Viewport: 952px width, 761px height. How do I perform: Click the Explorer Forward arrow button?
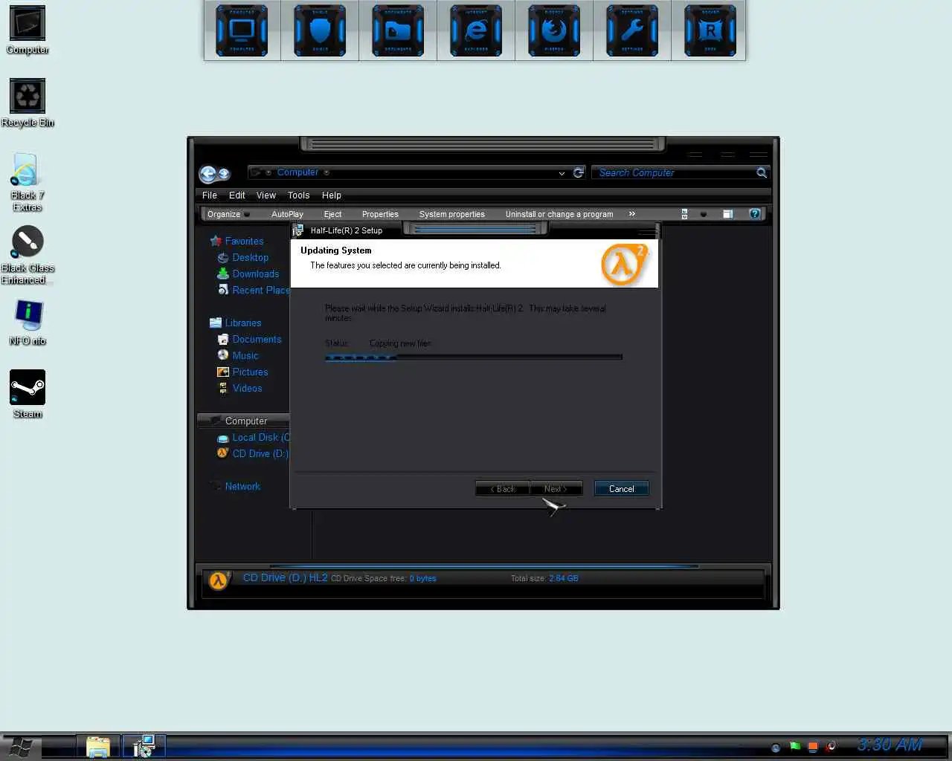pos(224,174)
